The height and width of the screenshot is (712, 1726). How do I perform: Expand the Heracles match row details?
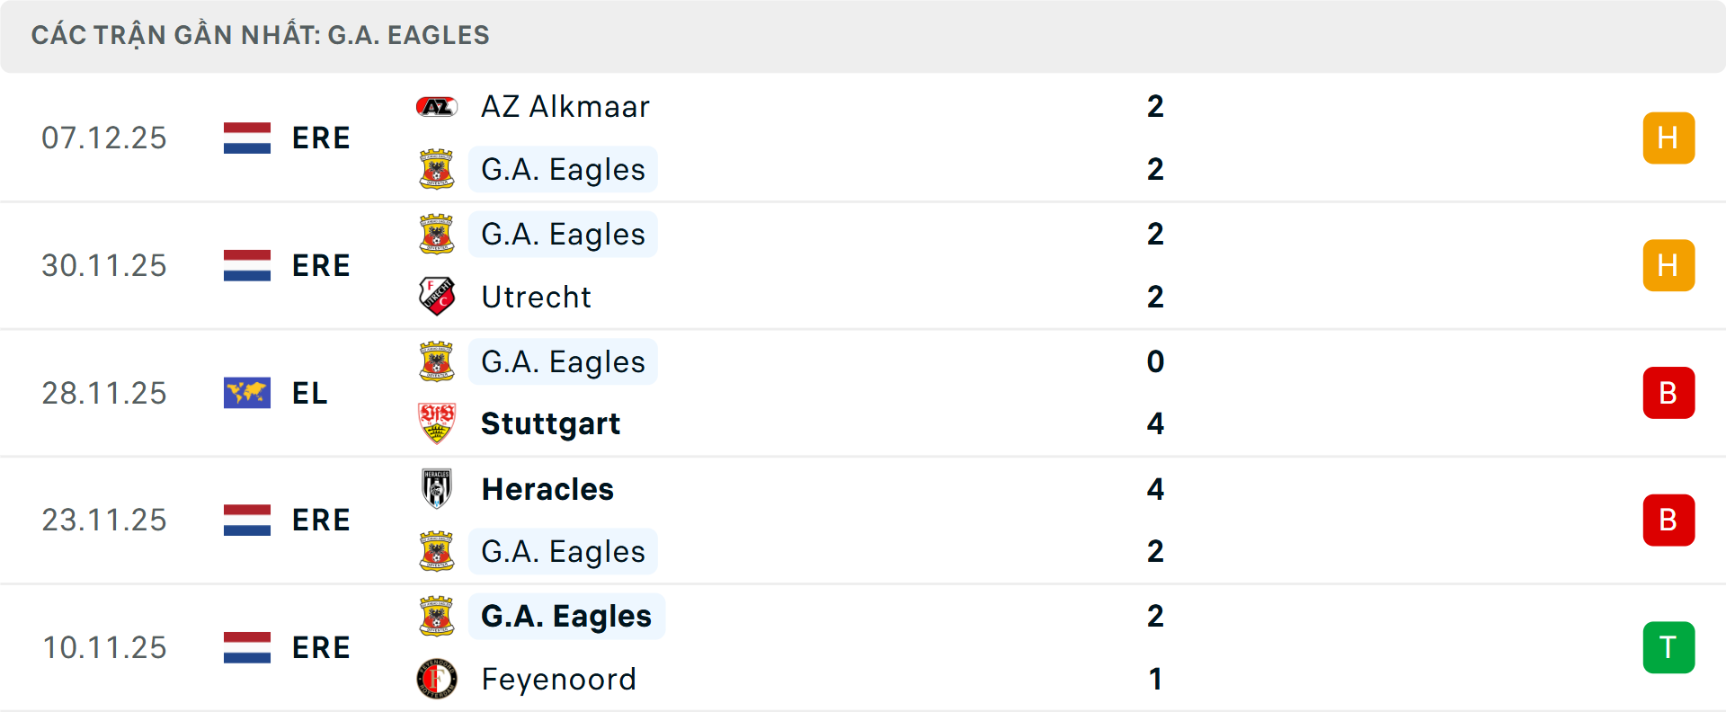(899, 520)
